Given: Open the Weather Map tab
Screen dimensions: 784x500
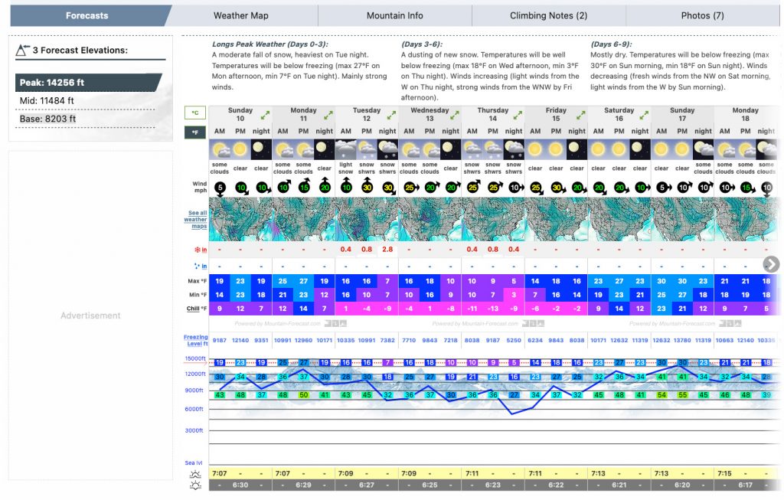Looking at the screenshot, I should 240,15.
